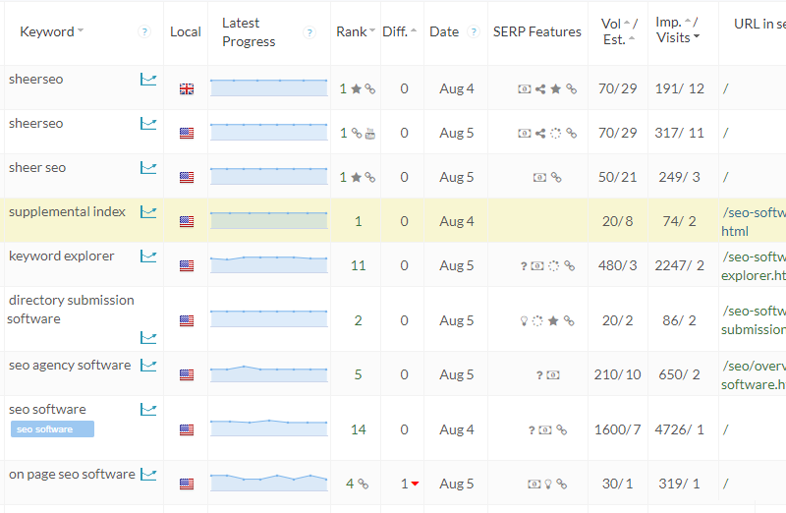Image resolution: width=786 pixels, height=513 pixels.
Task: Sort by Visits column label
Action: (678, 37)
